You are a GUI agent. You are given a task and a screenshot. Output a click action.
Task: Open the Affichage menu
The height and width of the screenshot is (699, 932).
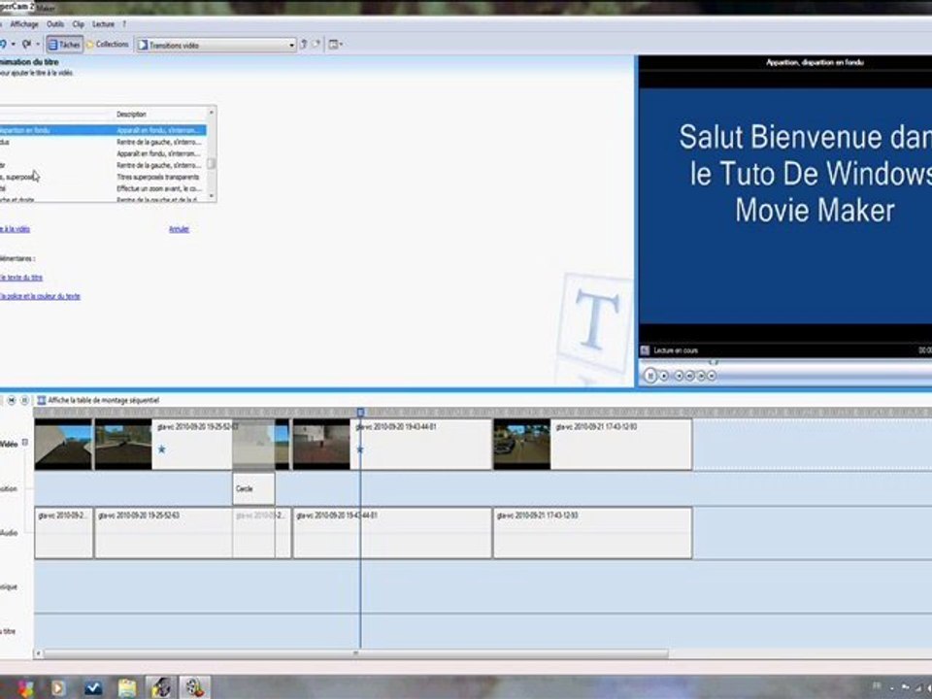point(23,24)
